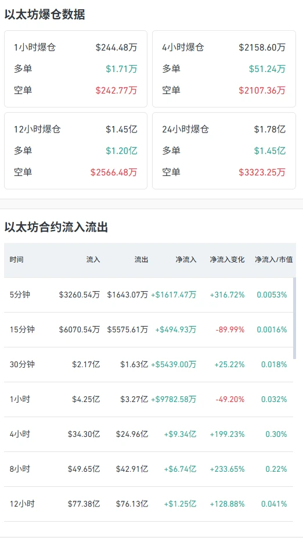The width and height of the screenshot is (303, 538).
Task: Click inflow value $34.30亿
Action: pos(84,435)
